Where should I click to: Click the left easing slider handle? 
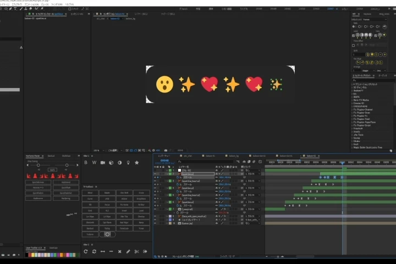point(38,165)
